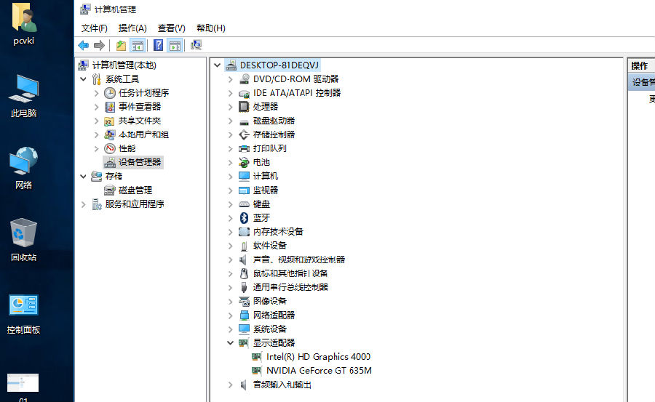This screenshot has width=655, height=402.
Task: Toggle the show/hide action pane button
Action: coord(175,46)
